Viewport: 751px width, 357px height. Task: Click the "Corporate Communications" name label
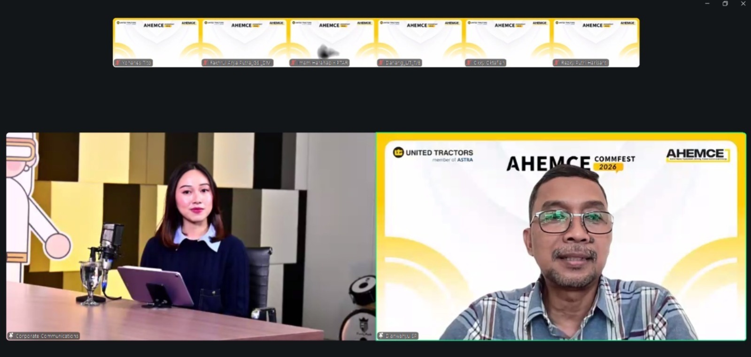[47, 336]
